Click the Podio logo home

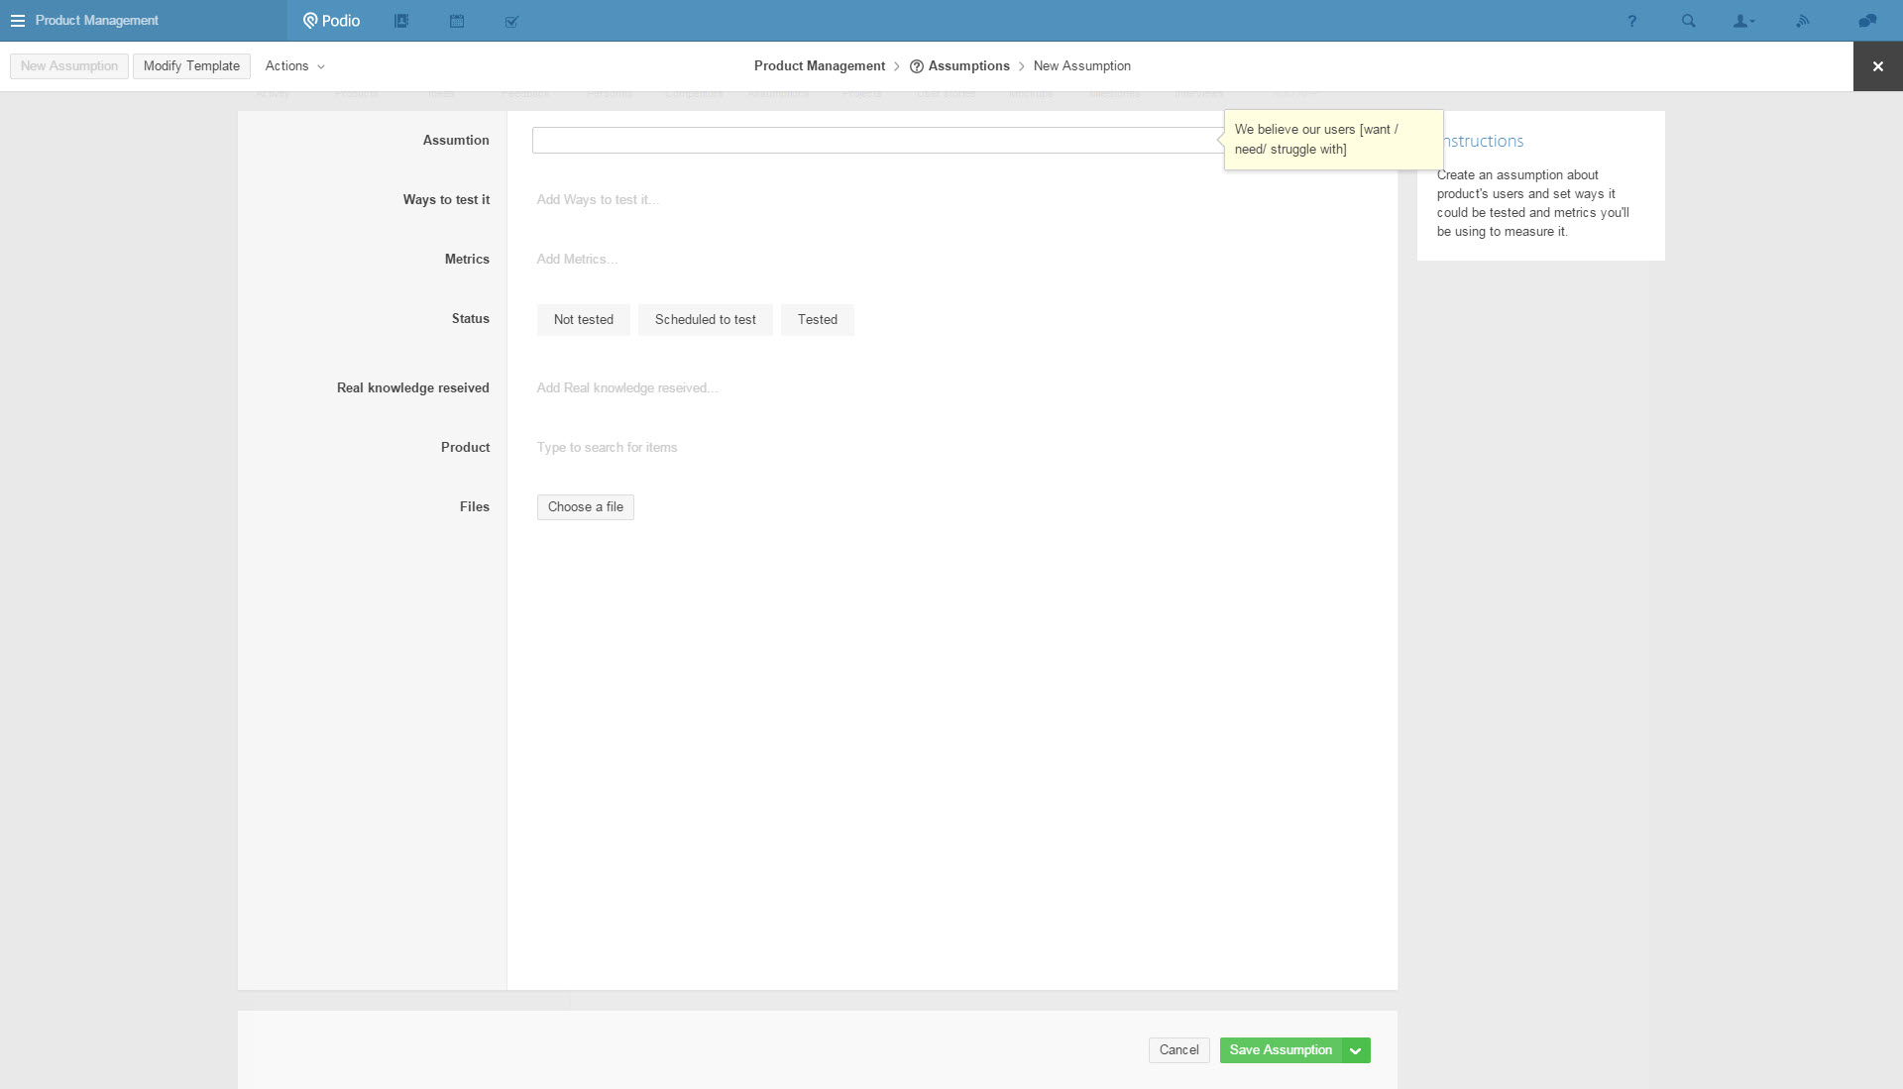point(332,21)
